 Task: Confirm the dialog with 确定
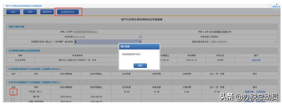point(140,66)
